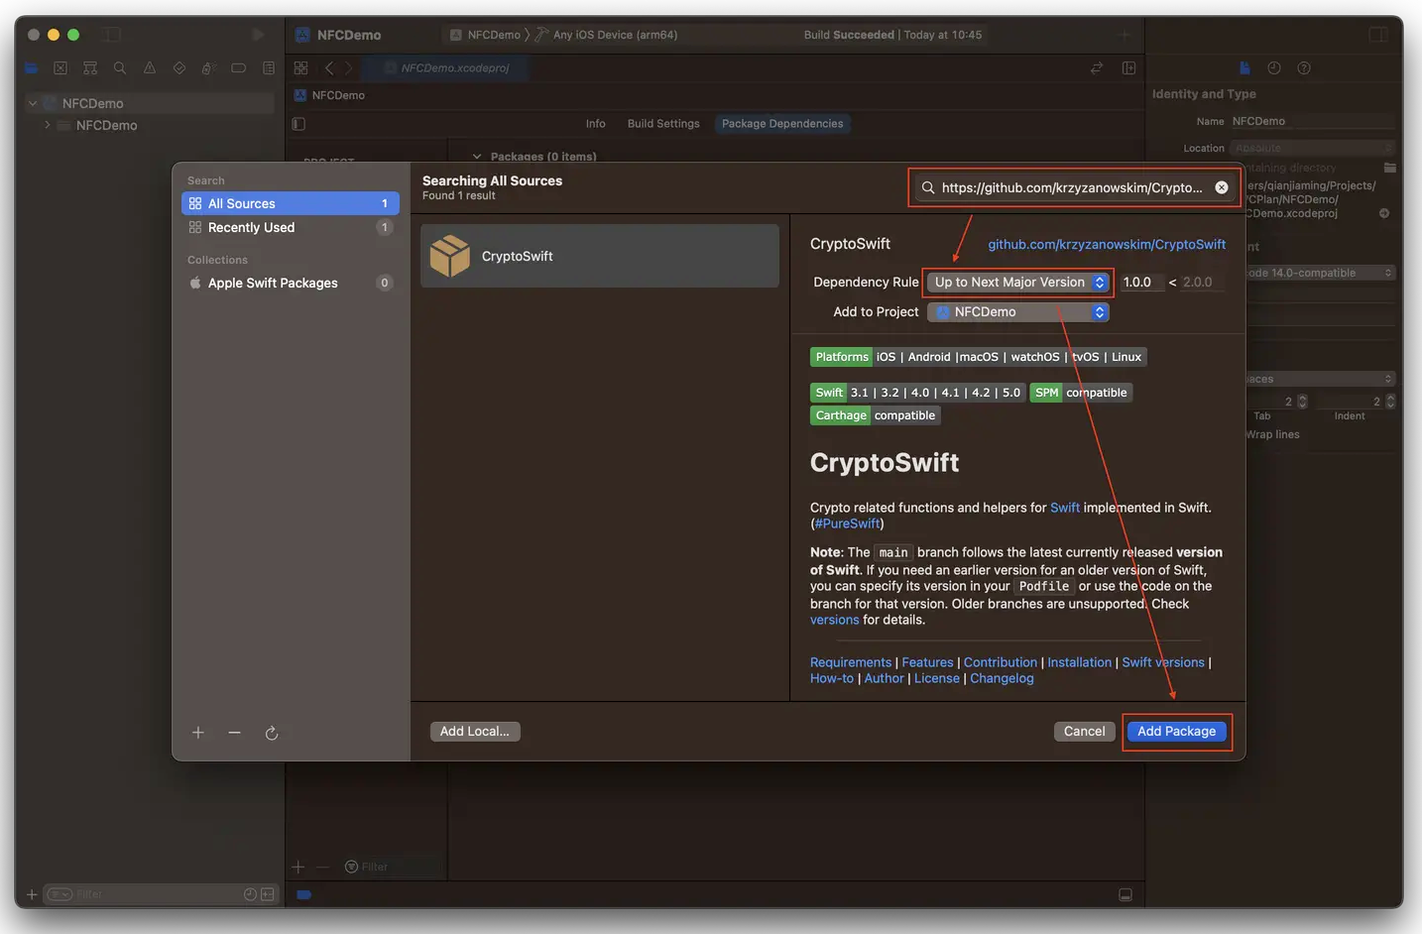
Task: Open the Issue navigator warning icon
Action: tap(150, 68)
